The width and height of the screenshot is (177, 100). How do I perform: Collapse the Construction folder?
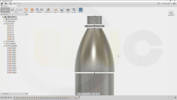tap(4, 46)
